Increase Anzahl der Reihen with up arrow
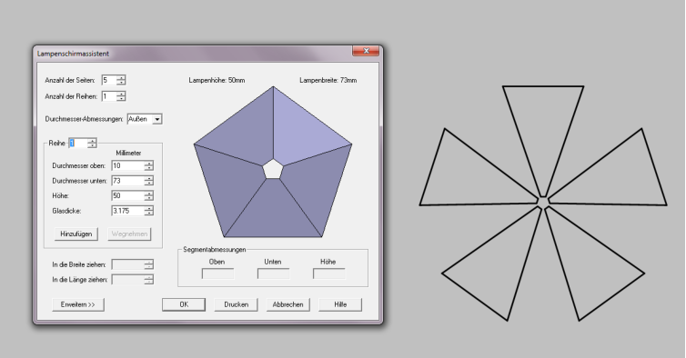 121,94
